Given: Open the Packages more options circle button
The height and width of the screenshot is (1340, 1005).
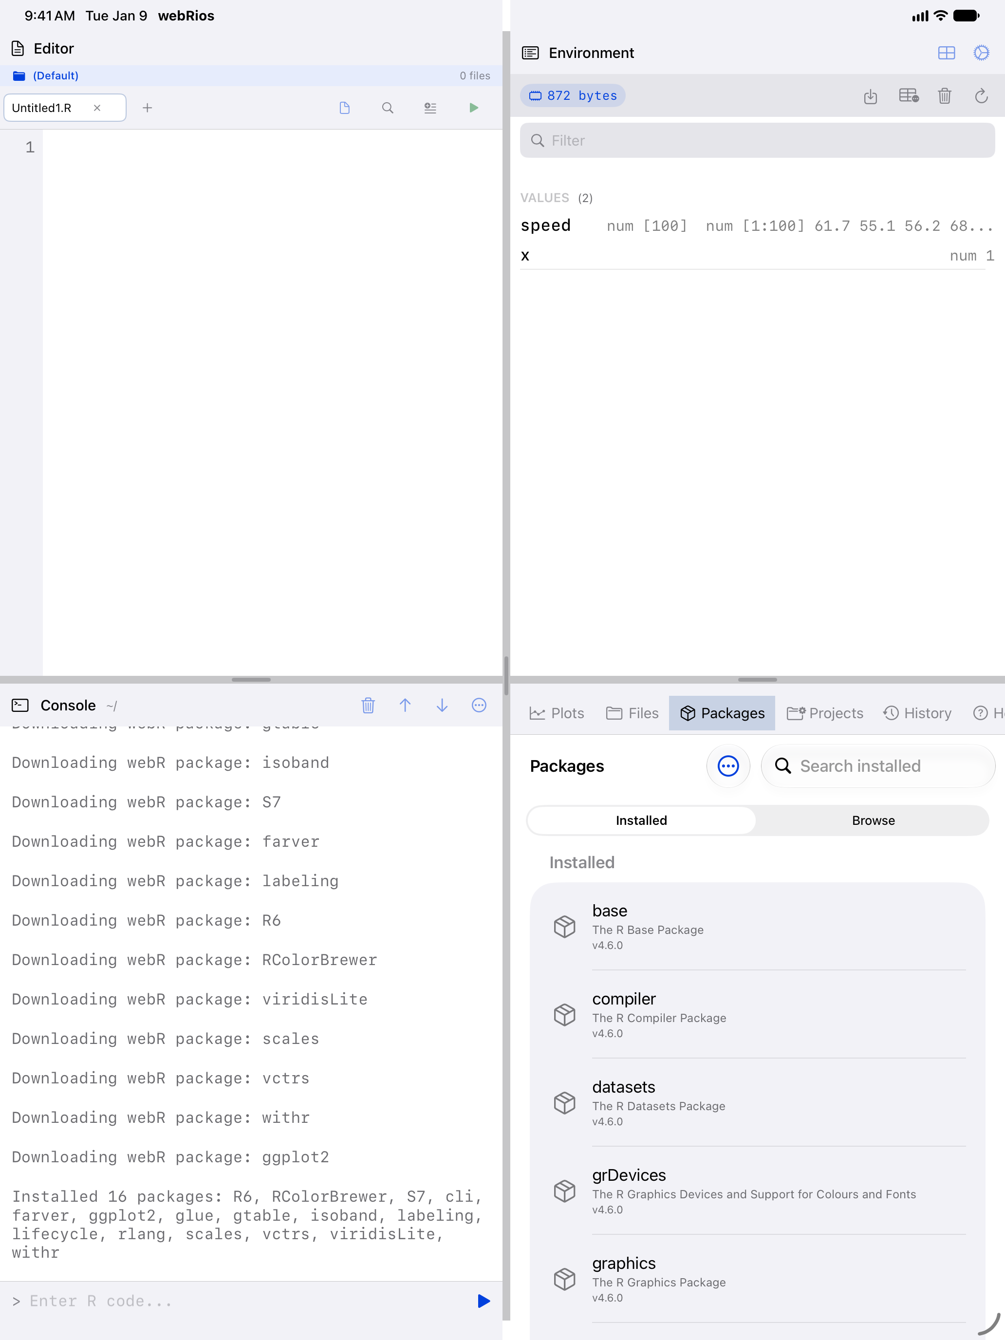Looking at the screenshot, I should coord(728,766).
